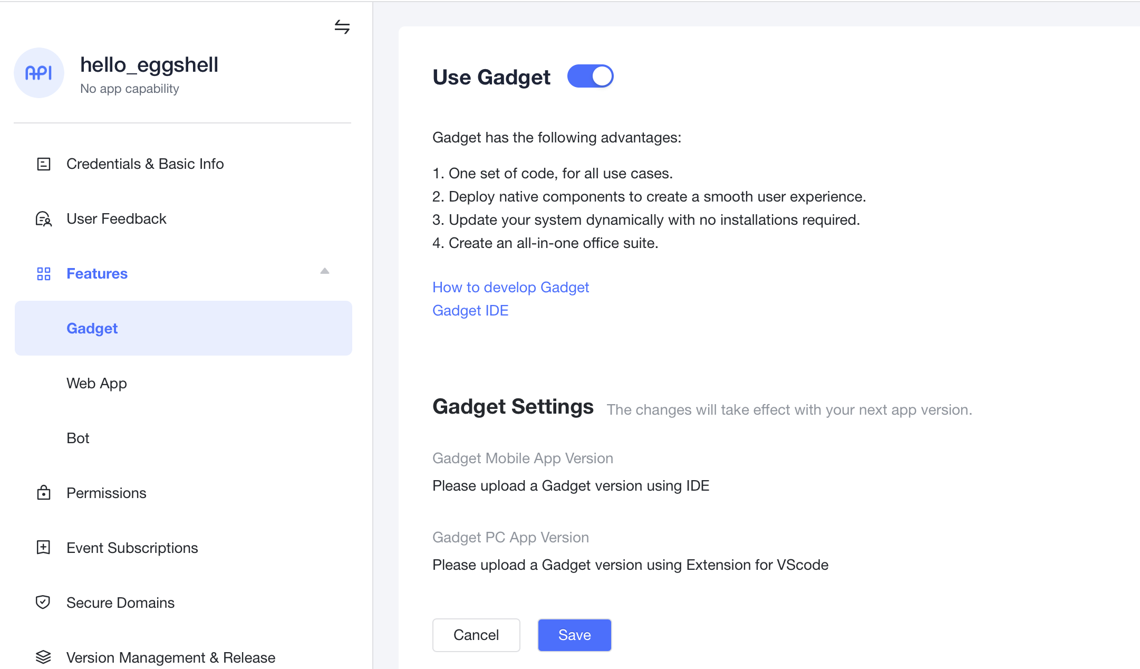The height and width of the screenshot is (669, 1140).
Task: Select Gadget in the sidebar
Action: [92, 328]
